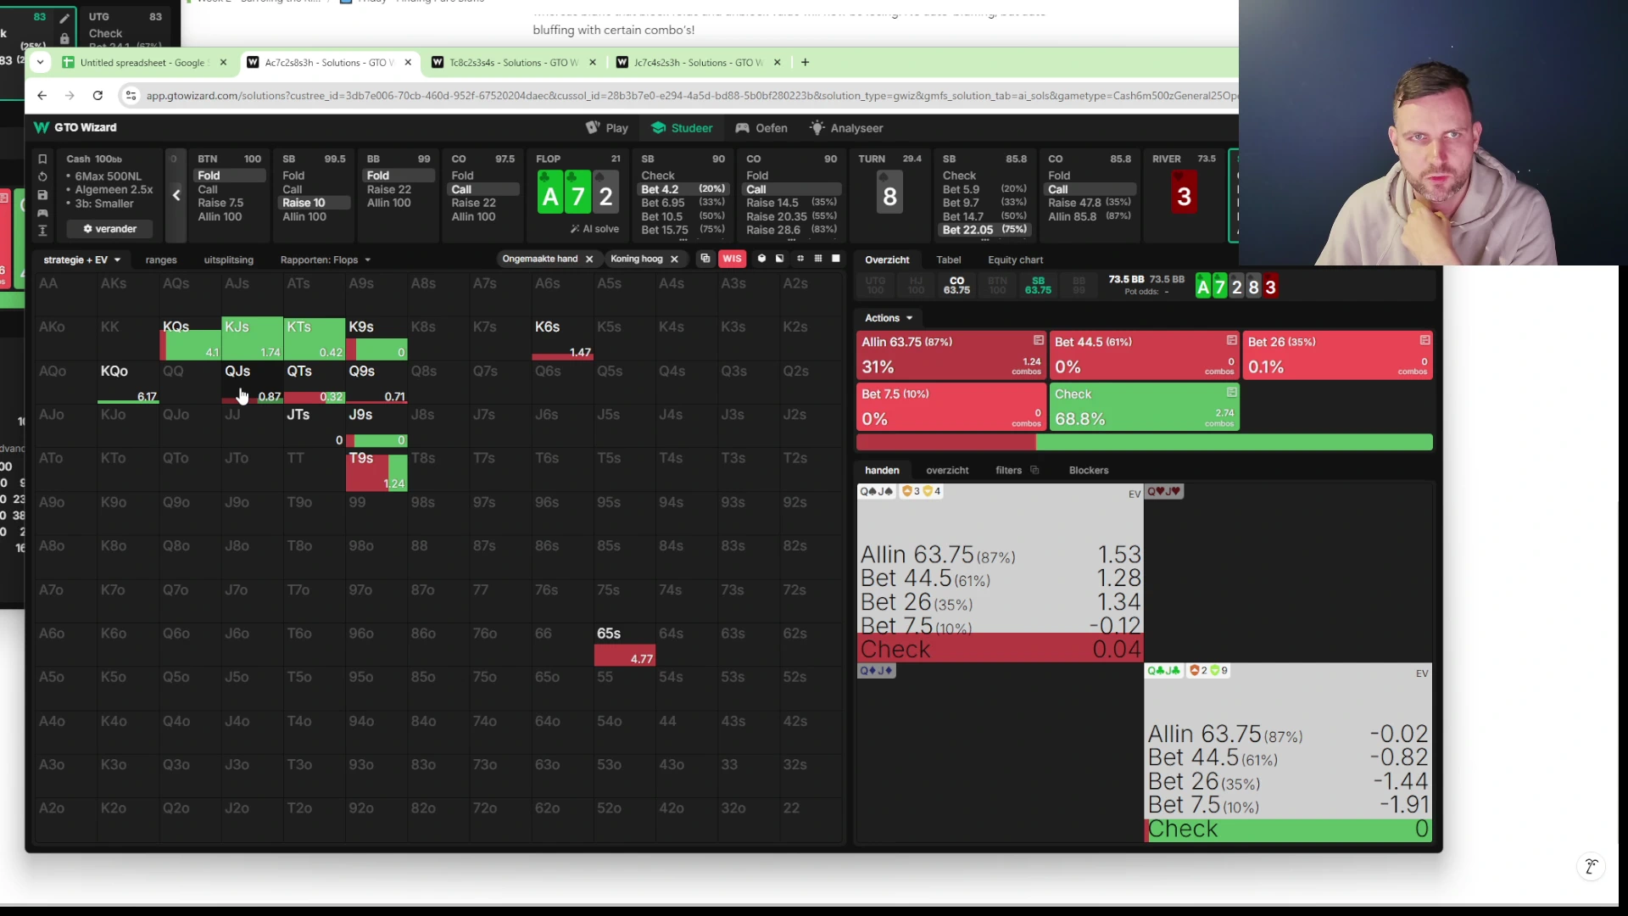
Task: Click the reset arrow icon below the bookmark
Action: tap(42, 176)
